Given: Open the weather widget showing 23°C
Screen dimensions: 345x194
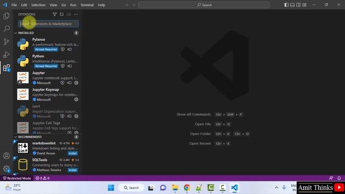Looking at the screenshot, I should coord(13,188).
